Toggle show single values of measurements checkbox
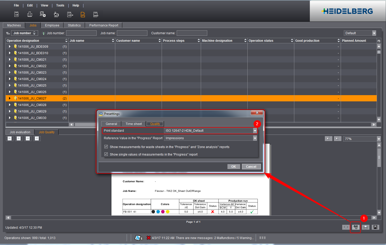Viewport: 386px width, 245px height. click(106, 154)
